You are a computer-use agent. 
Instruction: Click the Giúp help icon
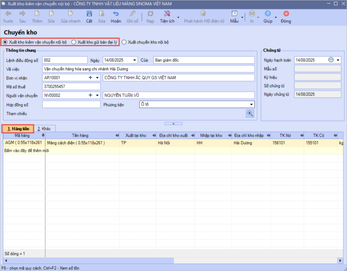tap(268, 14)
